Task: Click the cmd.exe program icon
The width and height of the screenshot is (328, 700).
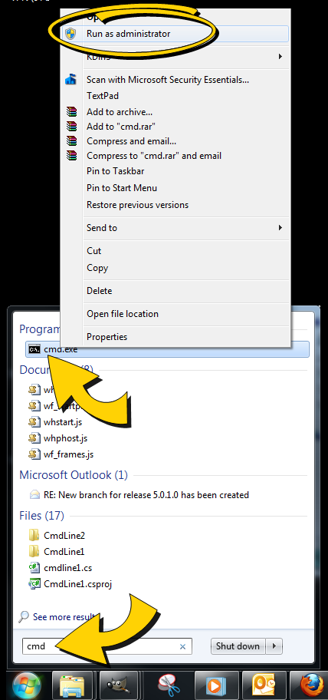Action: click(34, 349)
